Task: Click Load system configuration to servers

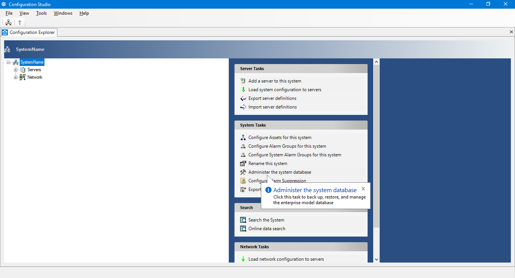Action: [x=285, y=90]
